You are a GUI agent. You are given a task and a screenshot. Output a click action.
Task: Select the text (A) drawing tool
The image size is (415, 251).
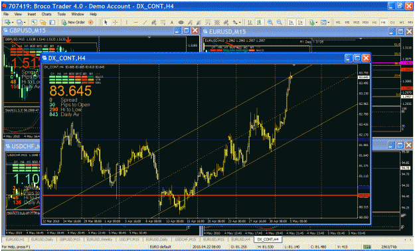(x=172, y=23)
